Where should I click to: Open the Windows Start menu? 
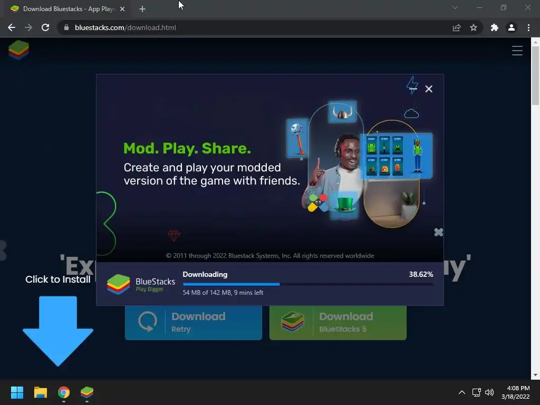tap(17, 392)
